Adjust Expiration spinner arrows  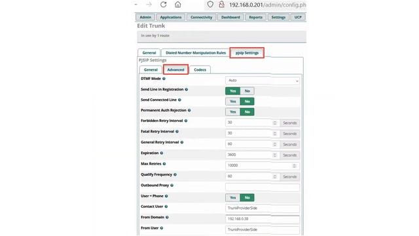(275, 155)
